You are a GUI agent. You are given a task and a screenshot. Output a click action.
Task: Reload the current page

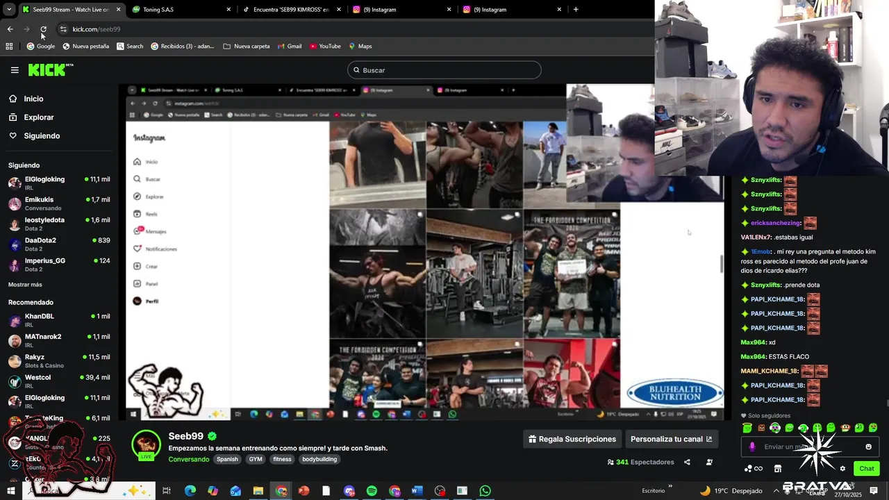[x=43, y=29]
